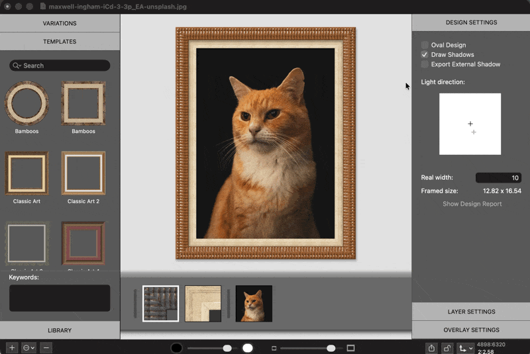Open the circled minus actions dropdown
This screenshot has height=354, width=530.
tap(28, 347)
